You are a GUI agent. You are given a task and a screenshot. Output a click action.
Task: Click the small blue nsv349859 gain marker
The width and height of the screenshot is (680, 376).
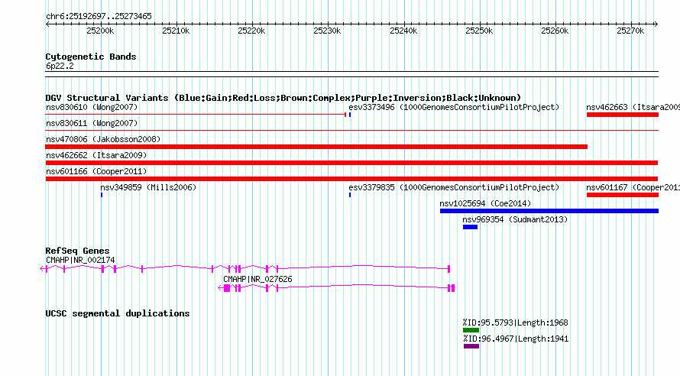[102, 195]
